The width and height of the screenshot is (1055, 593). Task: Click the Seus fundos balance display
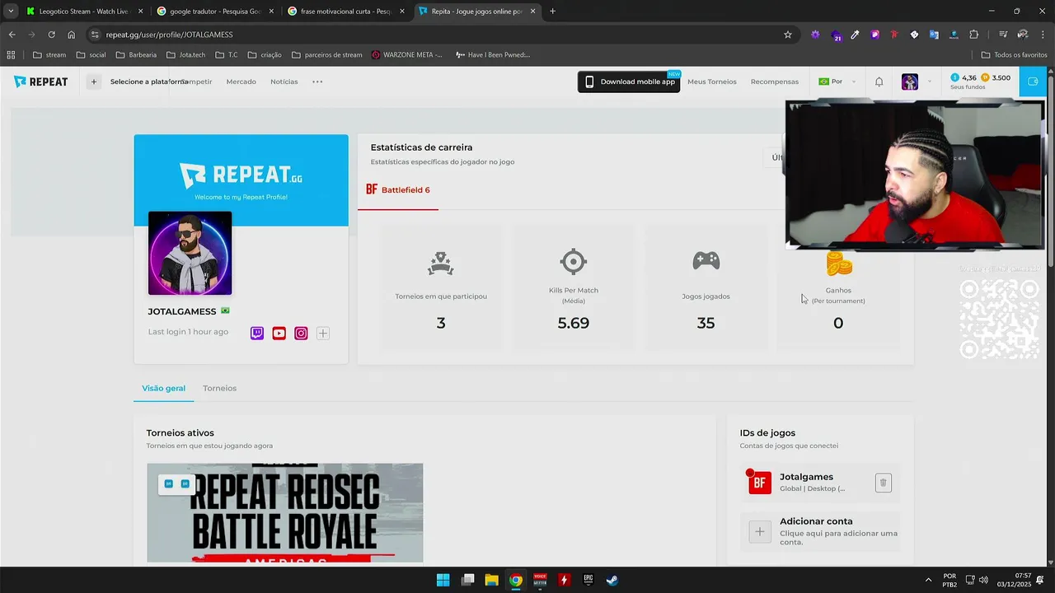click(x=980, y=82)
